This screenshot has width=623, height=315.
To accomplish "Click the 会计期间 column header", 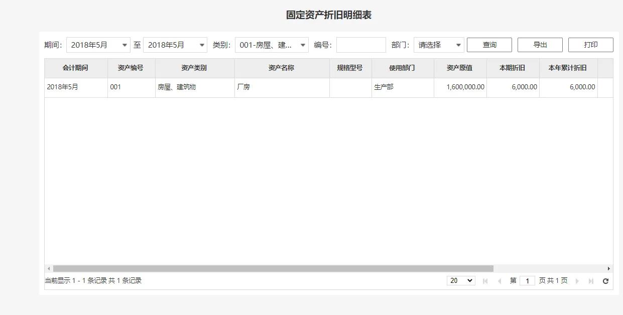I will [x=75, y=68].
